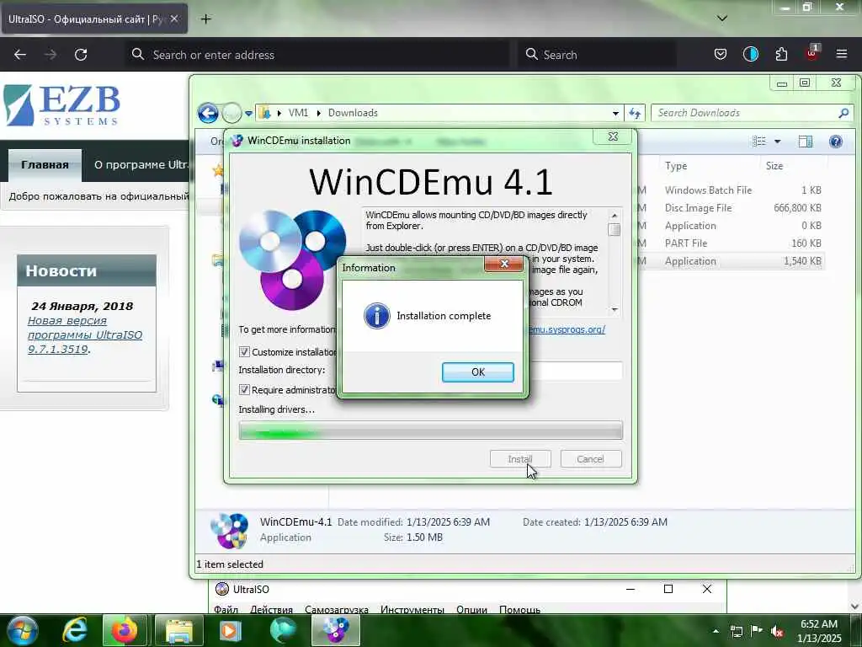Screen dimensions: 862x647
Task: Open the view options dropdown arrow
Action: (777, 142)
